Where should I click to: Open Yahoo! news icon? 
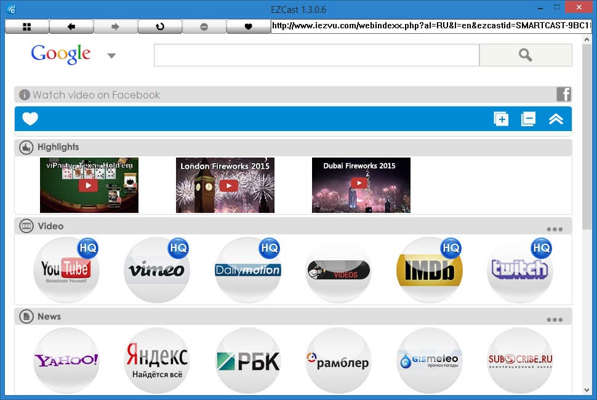66,361
